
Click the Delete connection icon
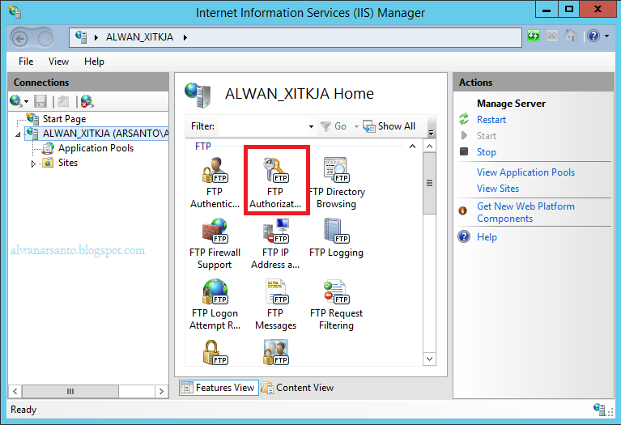tap(87, 101)
